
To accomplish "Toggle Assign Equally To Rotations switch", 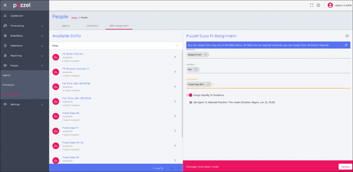I will pyautogui.click(x=189, y=95).
